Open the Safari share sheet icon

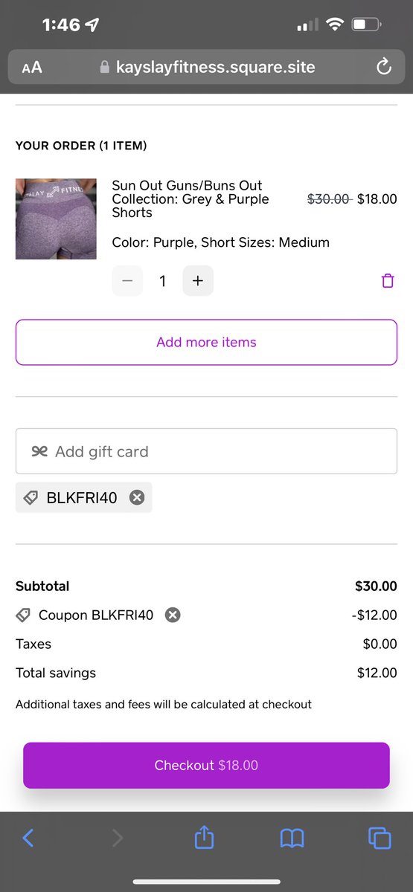click(204, 838)
